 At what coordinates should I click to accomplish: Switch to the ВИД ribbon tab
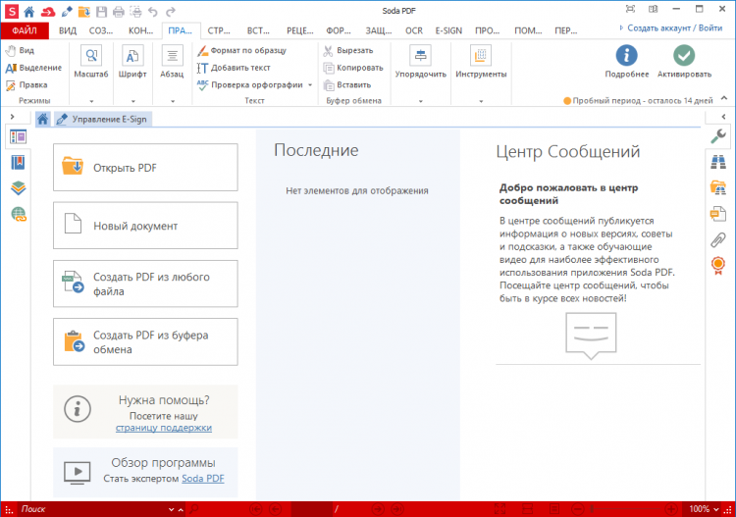[x=68, y=30]
